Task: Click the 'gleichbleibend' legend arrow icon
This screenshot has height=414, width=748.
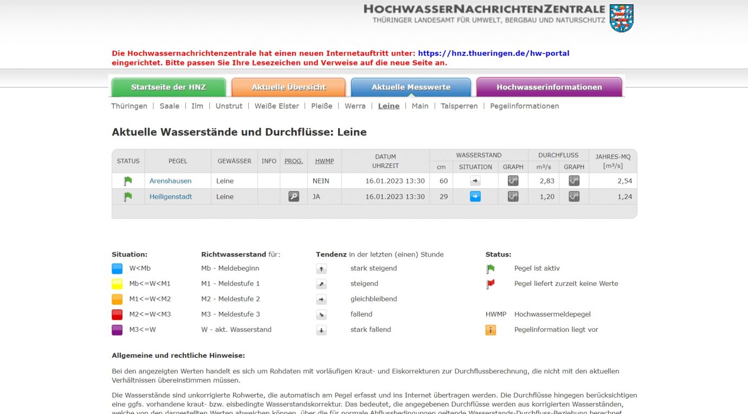Action: pos(321,299)
